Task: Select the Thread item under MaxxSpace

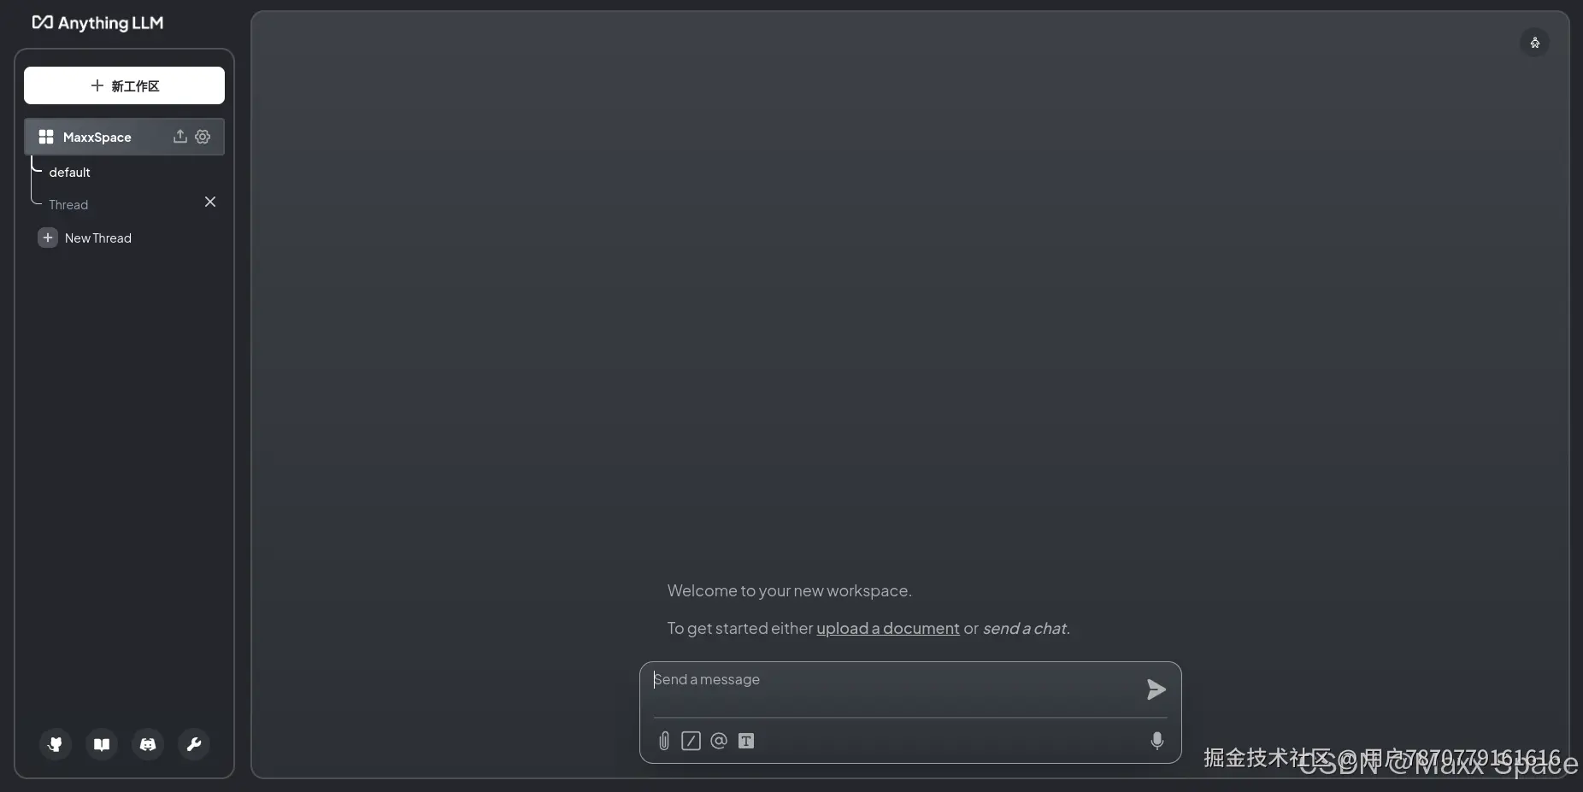Action: [68, 205]
